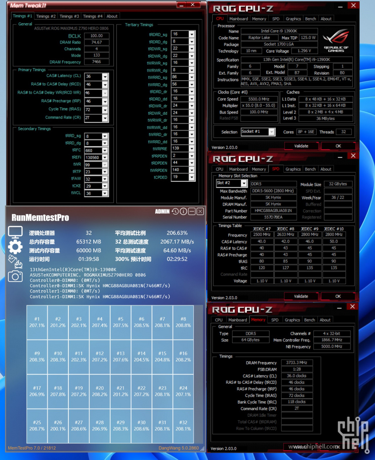The height and width of the screenshot is (460, 375).
Task: Click the Part Number field HMCG88AGBUA081N
Action: point(274,211)
